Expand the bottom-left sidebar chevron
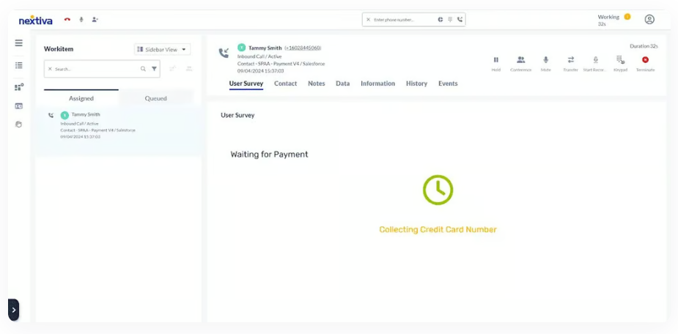 coord(13,310)
